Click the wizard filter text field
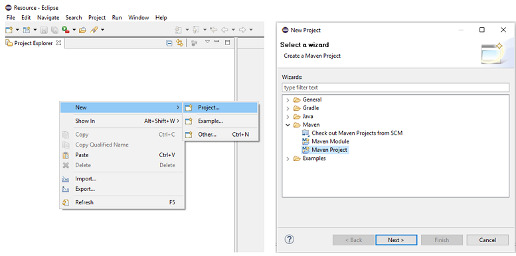This screenshot has width=516, height=256. point(396,88)
